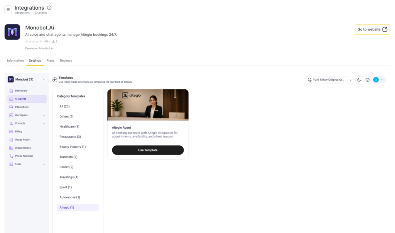
Task: Open AI Agents in the sidebar
Action: 27,99
